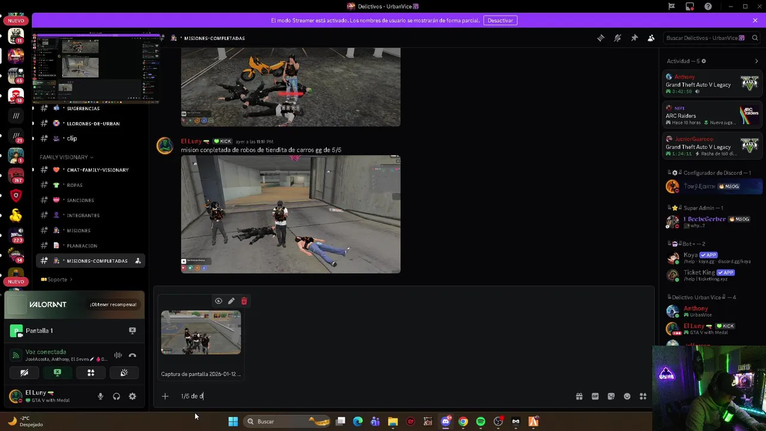Open the sugerencias channel
The width and height of the screenshot is (766, 431).
tap(90, 108)
